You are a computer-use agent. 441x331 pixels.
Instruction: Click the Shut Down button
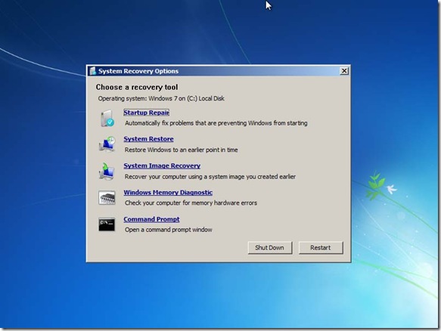point(270,248)
